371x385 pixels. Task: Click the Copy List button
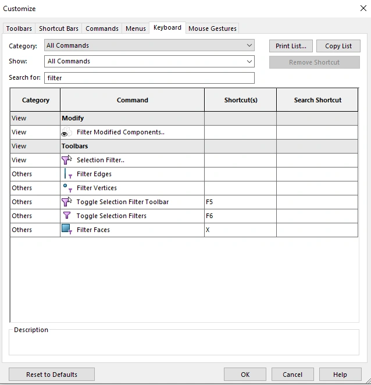338,46
